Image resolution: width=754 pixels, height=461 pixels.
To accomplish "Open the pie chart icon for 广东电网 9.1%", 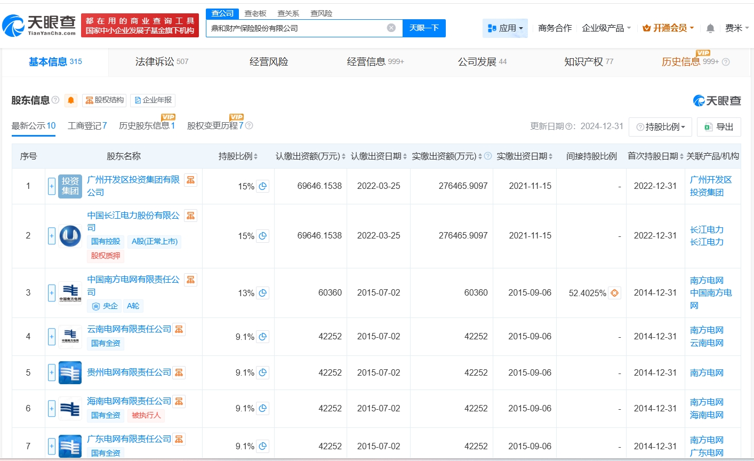I will coord(262,447).
